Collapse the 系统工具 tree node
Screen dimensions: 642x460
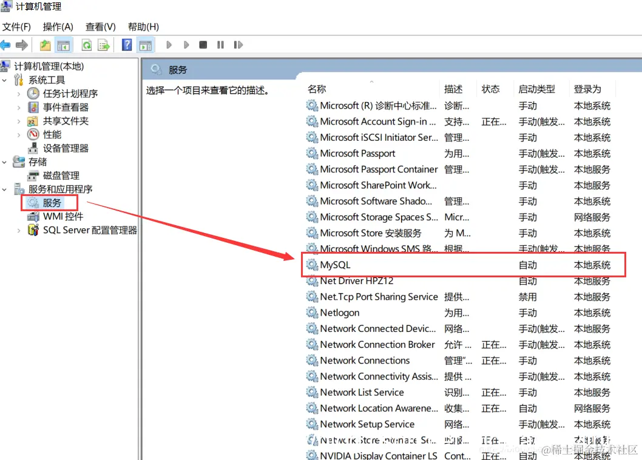click(x=4, y=80)
